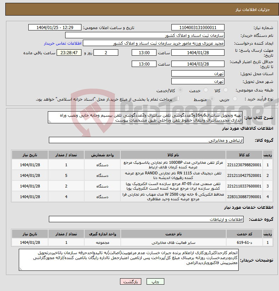Select the کالا/خدمت radio button
Viewport: 279px width, 291px height.
180,90
